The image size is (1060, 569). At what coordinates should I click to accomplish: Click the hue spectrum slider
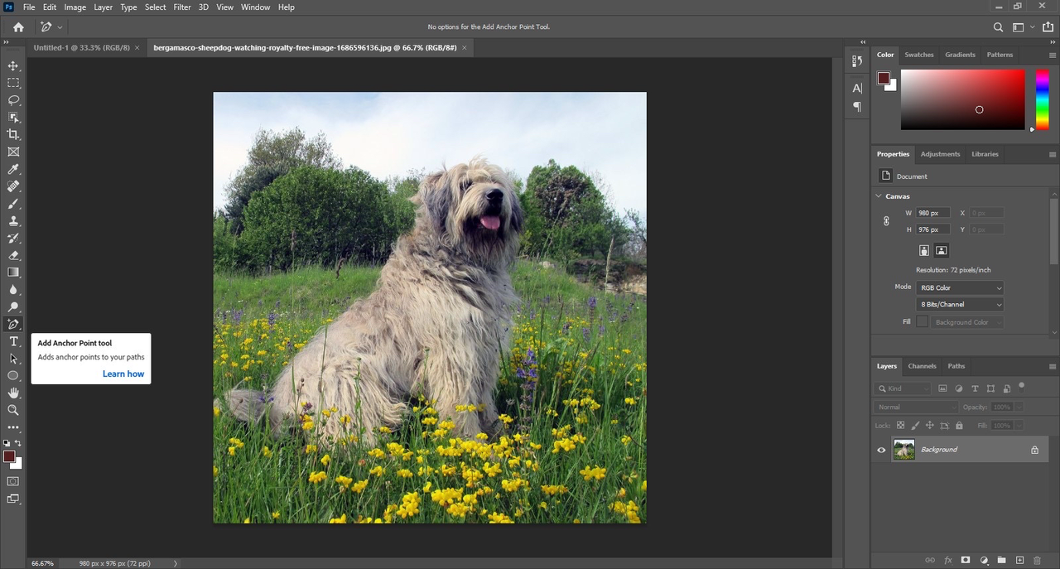pyautogui.click(x=1043, y=99)
